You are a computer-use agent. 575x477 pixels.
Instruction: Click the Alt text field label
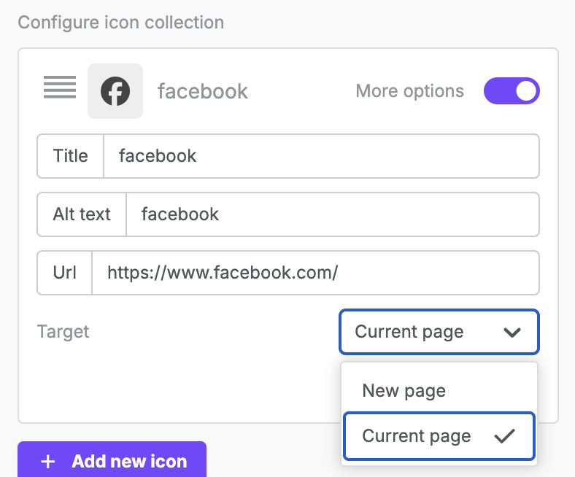[82, 214]
